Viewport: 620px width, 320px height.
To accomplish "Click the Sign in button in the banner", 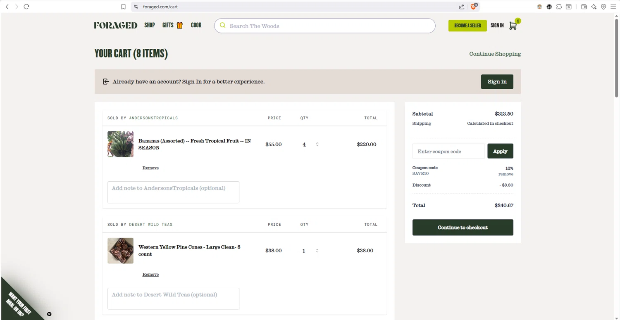I will [x=497, y=82].
